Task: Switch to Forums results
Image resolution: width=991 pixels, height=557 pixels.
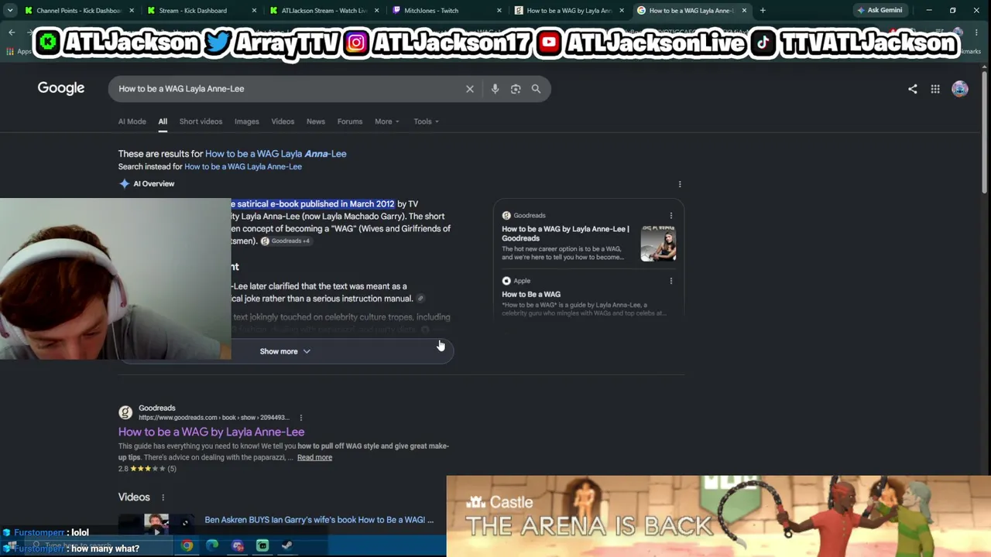Action: (x=350, y=121)
